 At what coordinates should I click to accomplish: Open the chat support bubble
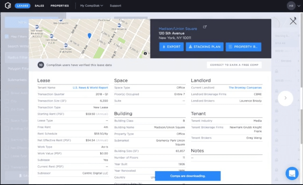[x=292, y=173]
